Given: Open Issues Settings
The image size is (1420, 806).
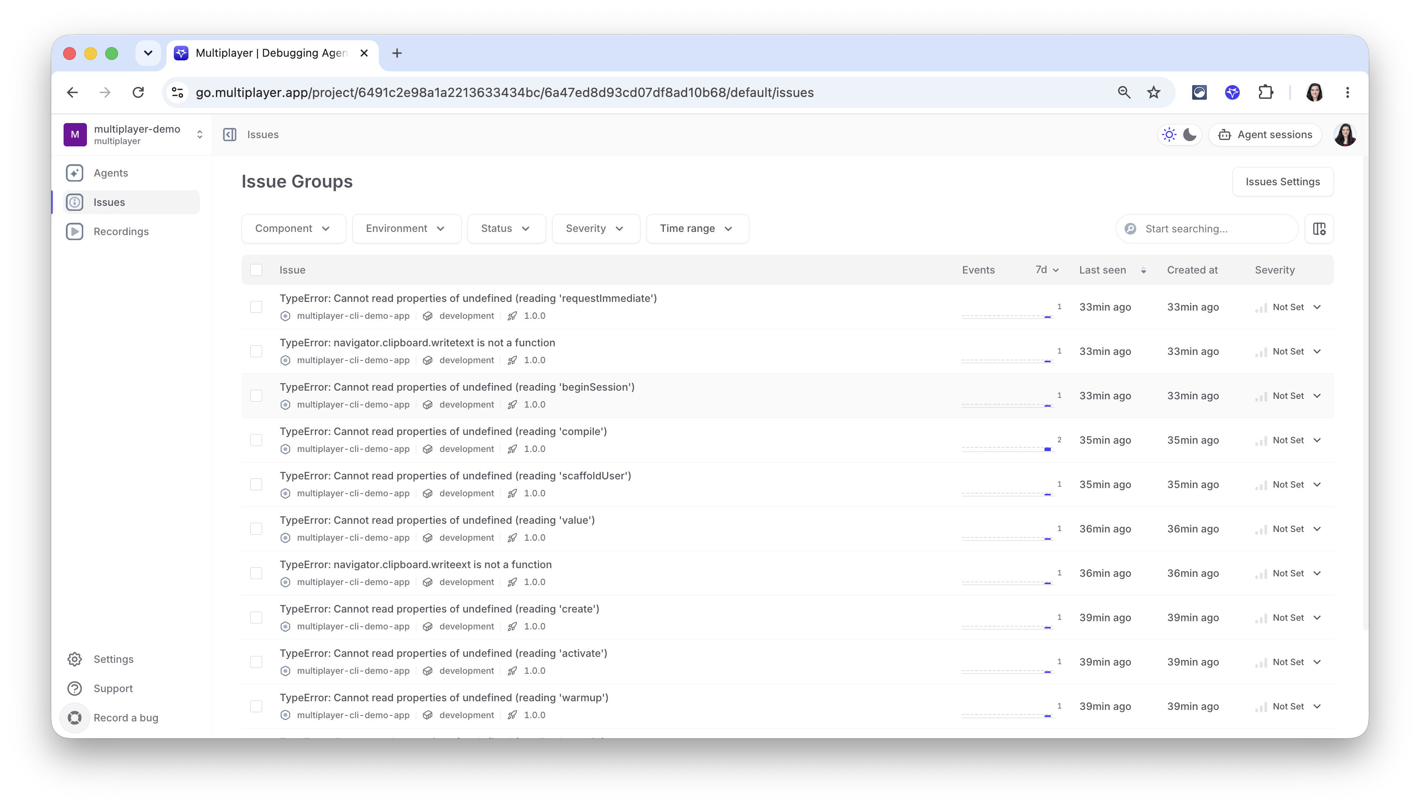Looking at the screenshot, I should 1283,182.
